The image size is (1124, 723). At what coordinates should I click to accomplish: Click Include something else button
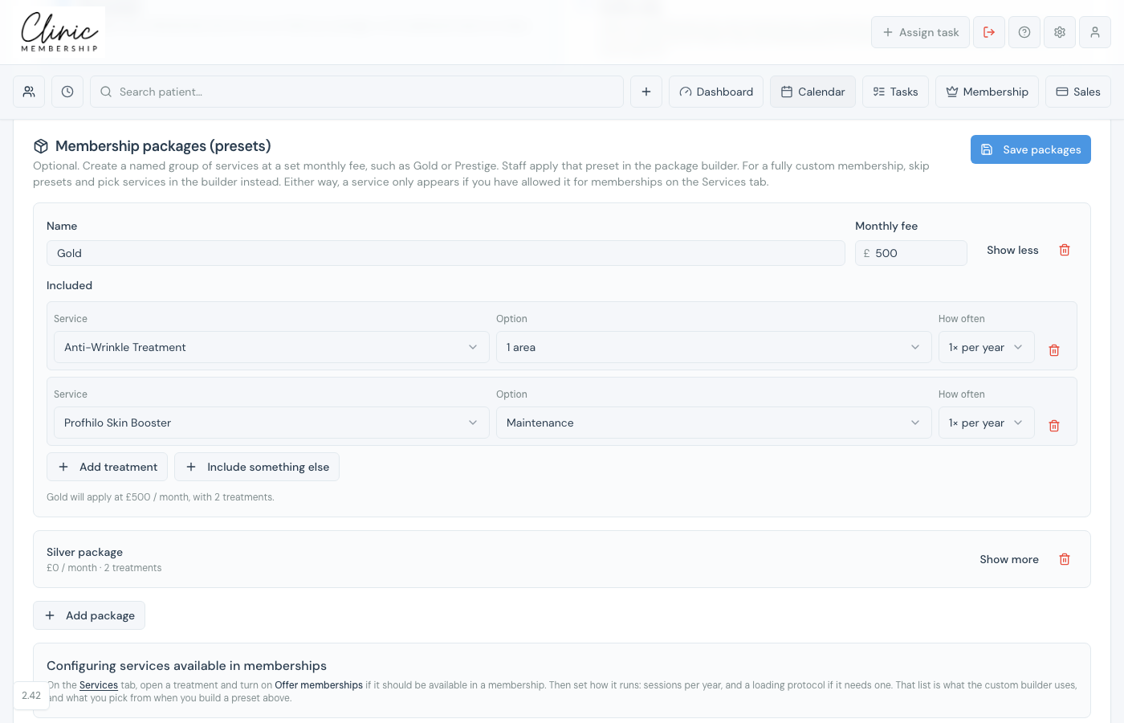[257, 467]
